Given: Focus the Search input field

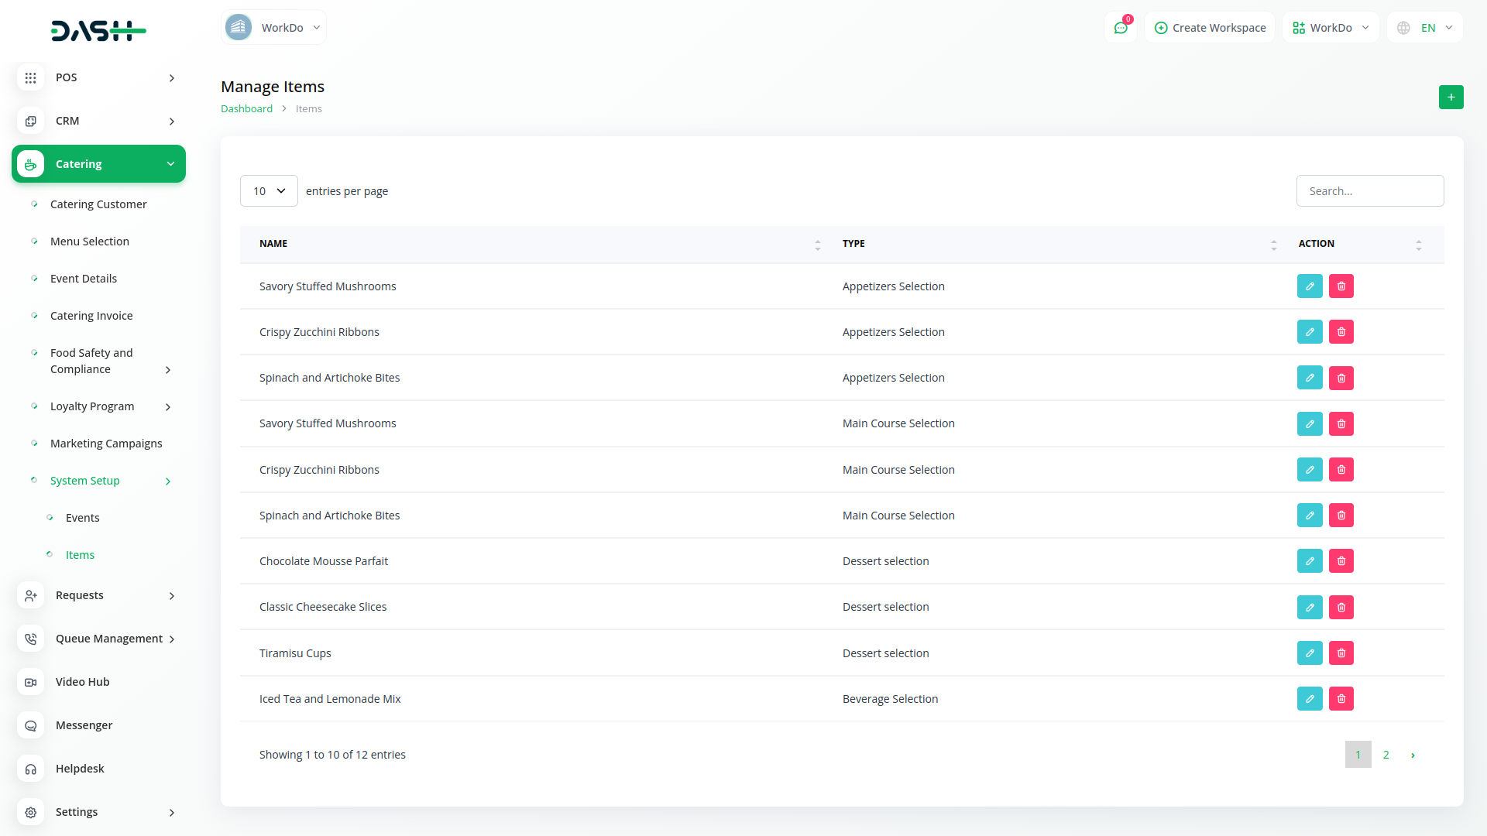Looking at the screenshot, I should 1369,191.
